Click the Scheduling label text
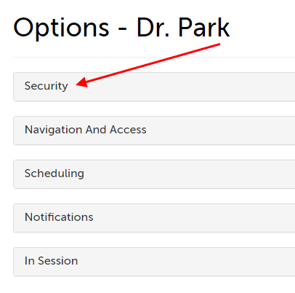This screenshot has width=295, height=293. coord(54,173)
